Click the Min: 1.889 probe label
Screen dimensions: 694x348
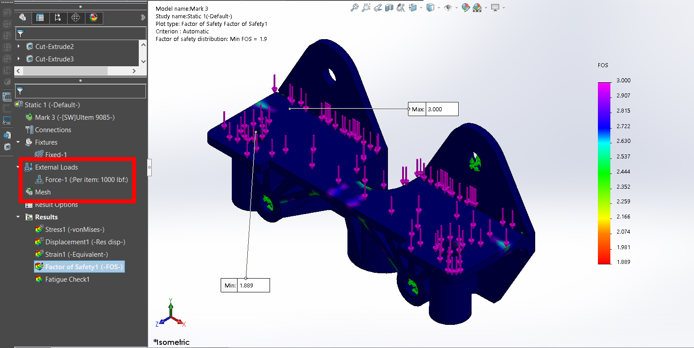coord(245,285)
